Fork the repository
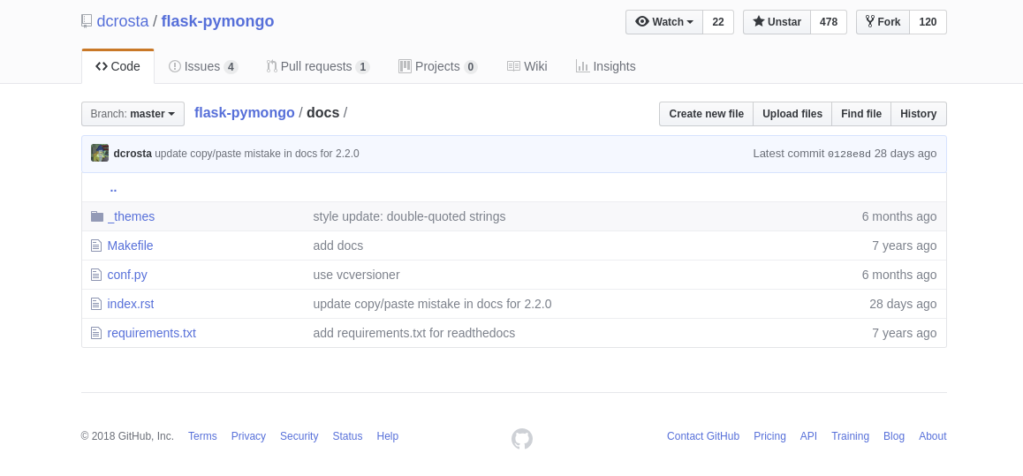This screenshot has height=476, width=1023. pos(883,22)
